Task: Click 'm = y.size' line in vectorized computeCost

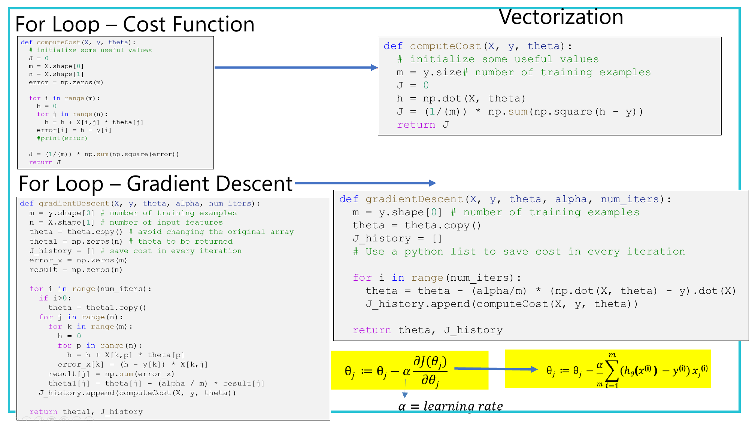Action: (x=524, y=73)
